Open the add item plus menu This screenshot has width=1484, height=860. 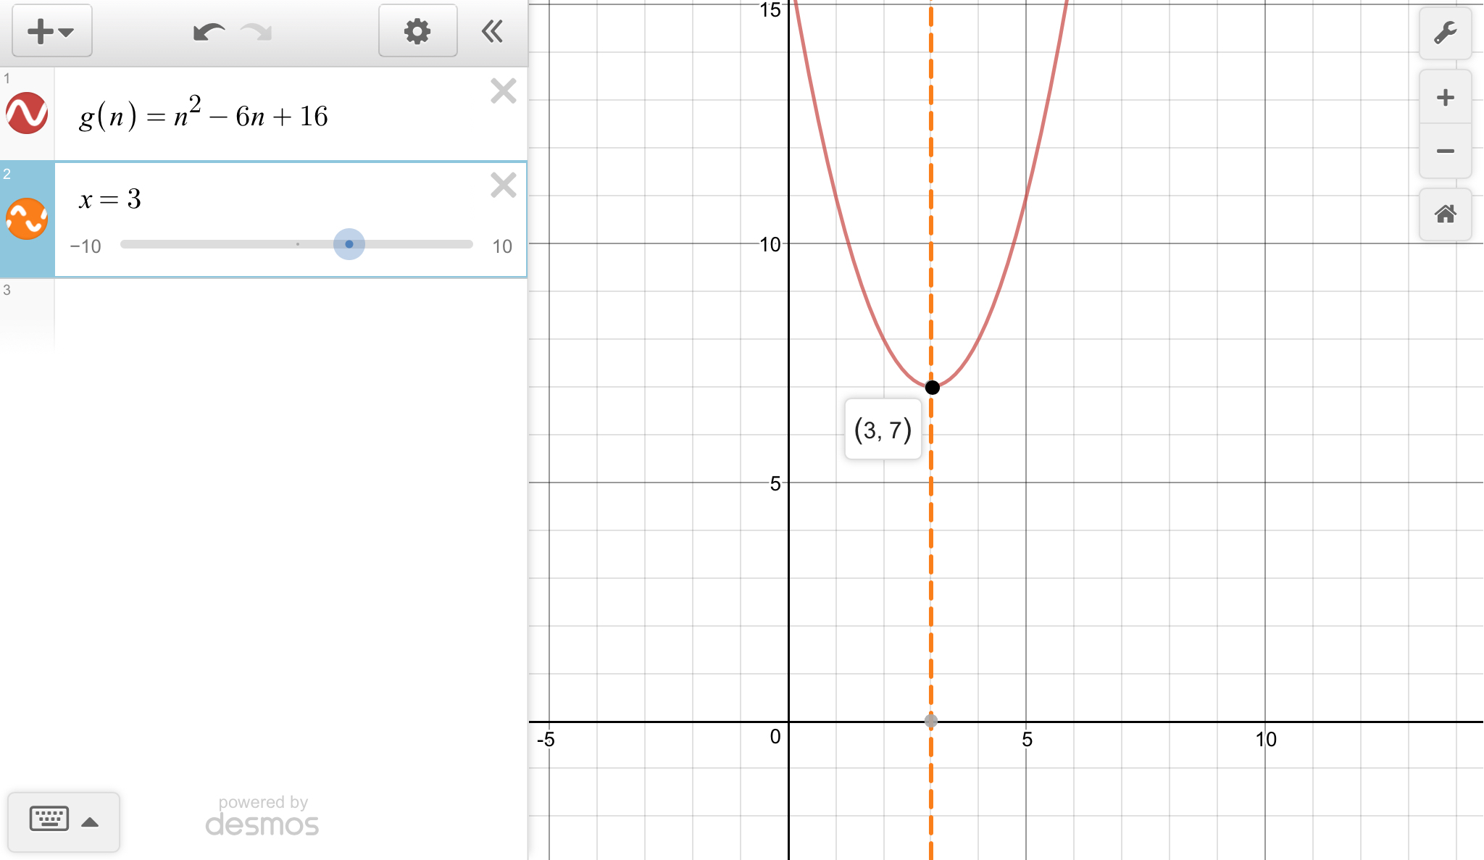point(51,31)
